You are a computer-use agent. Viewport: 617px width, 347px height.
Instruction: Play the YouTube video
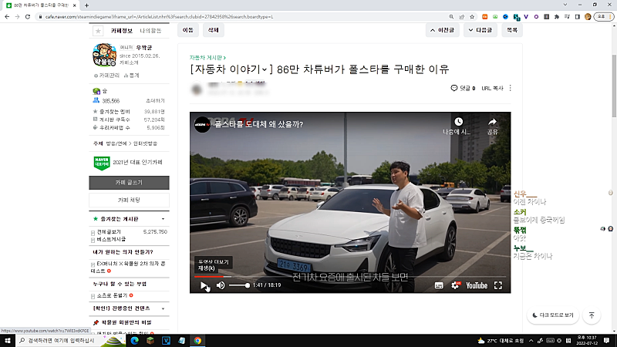(204, 285)
